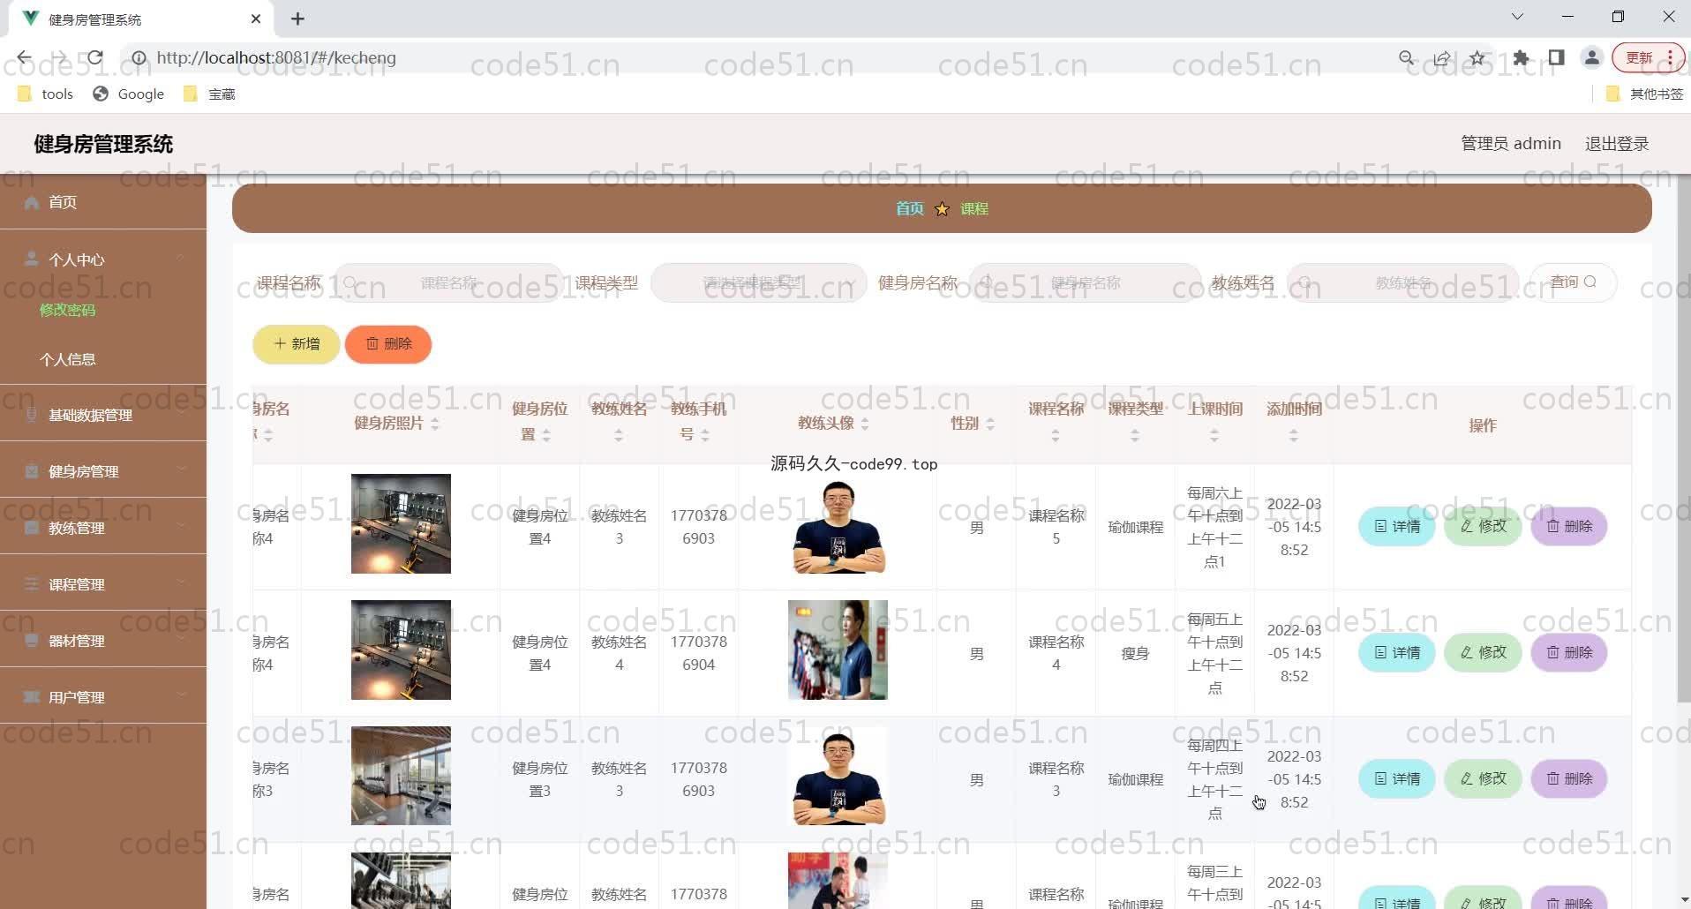
Task: Focus the 教练姓名 search field
Action: point(1402,282)
